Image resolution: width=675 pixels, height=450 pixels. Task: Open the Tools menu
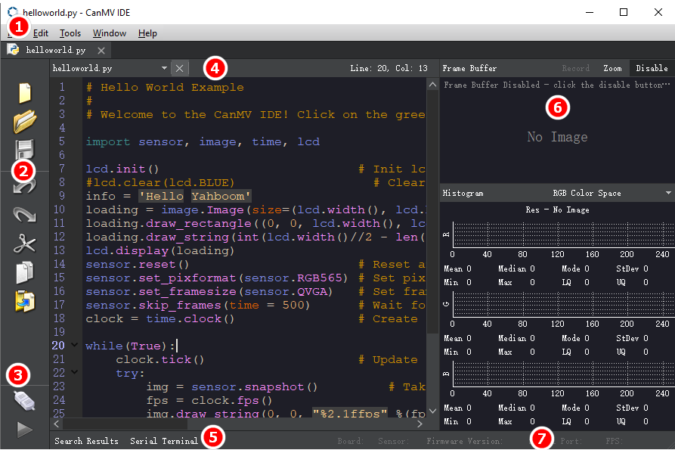[x=70, y=33]
